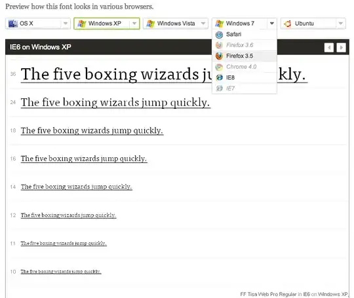Click the FF Tisa Web Pro caption
This screenshot has width=354, height=298.
click(x=294, y=294)
